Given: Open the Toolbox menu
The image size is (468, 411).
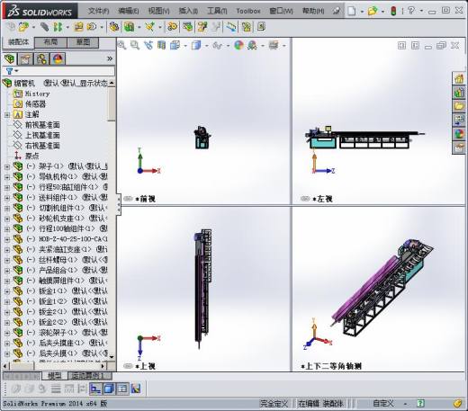Looking at the screenshot, I should tap(248, 11).
